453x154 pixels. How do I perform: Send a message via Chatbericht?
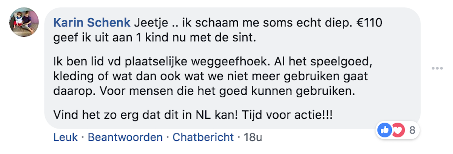click(x=203, y=137)
